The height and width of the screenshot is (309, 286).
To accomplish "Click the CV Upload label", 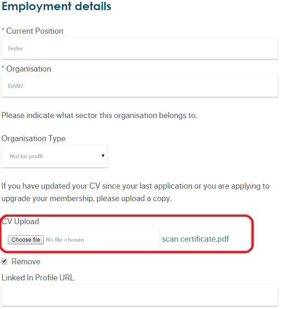I will click(20, 221).
